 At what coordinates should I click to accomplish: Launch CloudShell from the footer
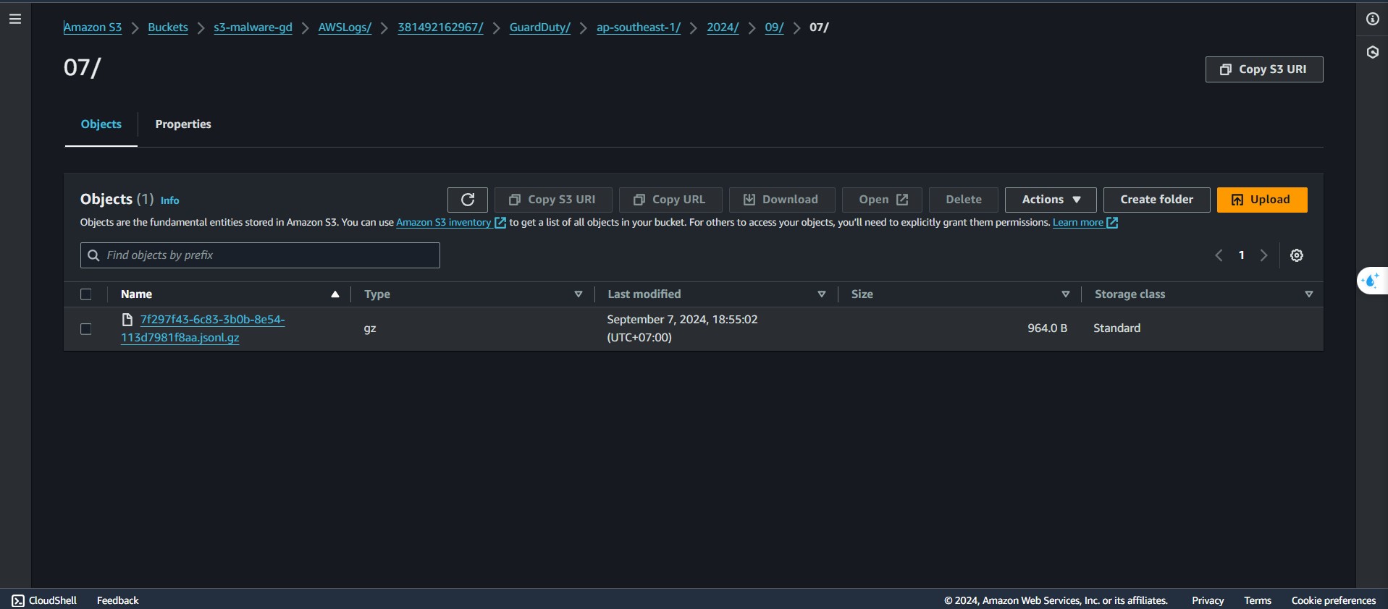(x=44, y=600)
